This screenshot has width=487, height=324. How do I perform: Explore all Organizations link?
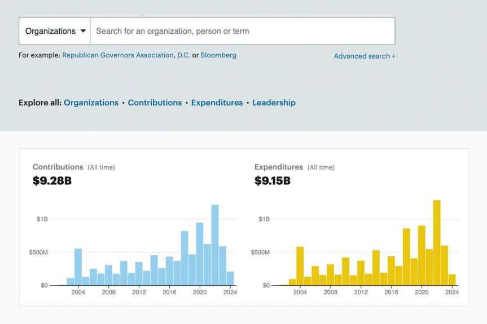91,103
